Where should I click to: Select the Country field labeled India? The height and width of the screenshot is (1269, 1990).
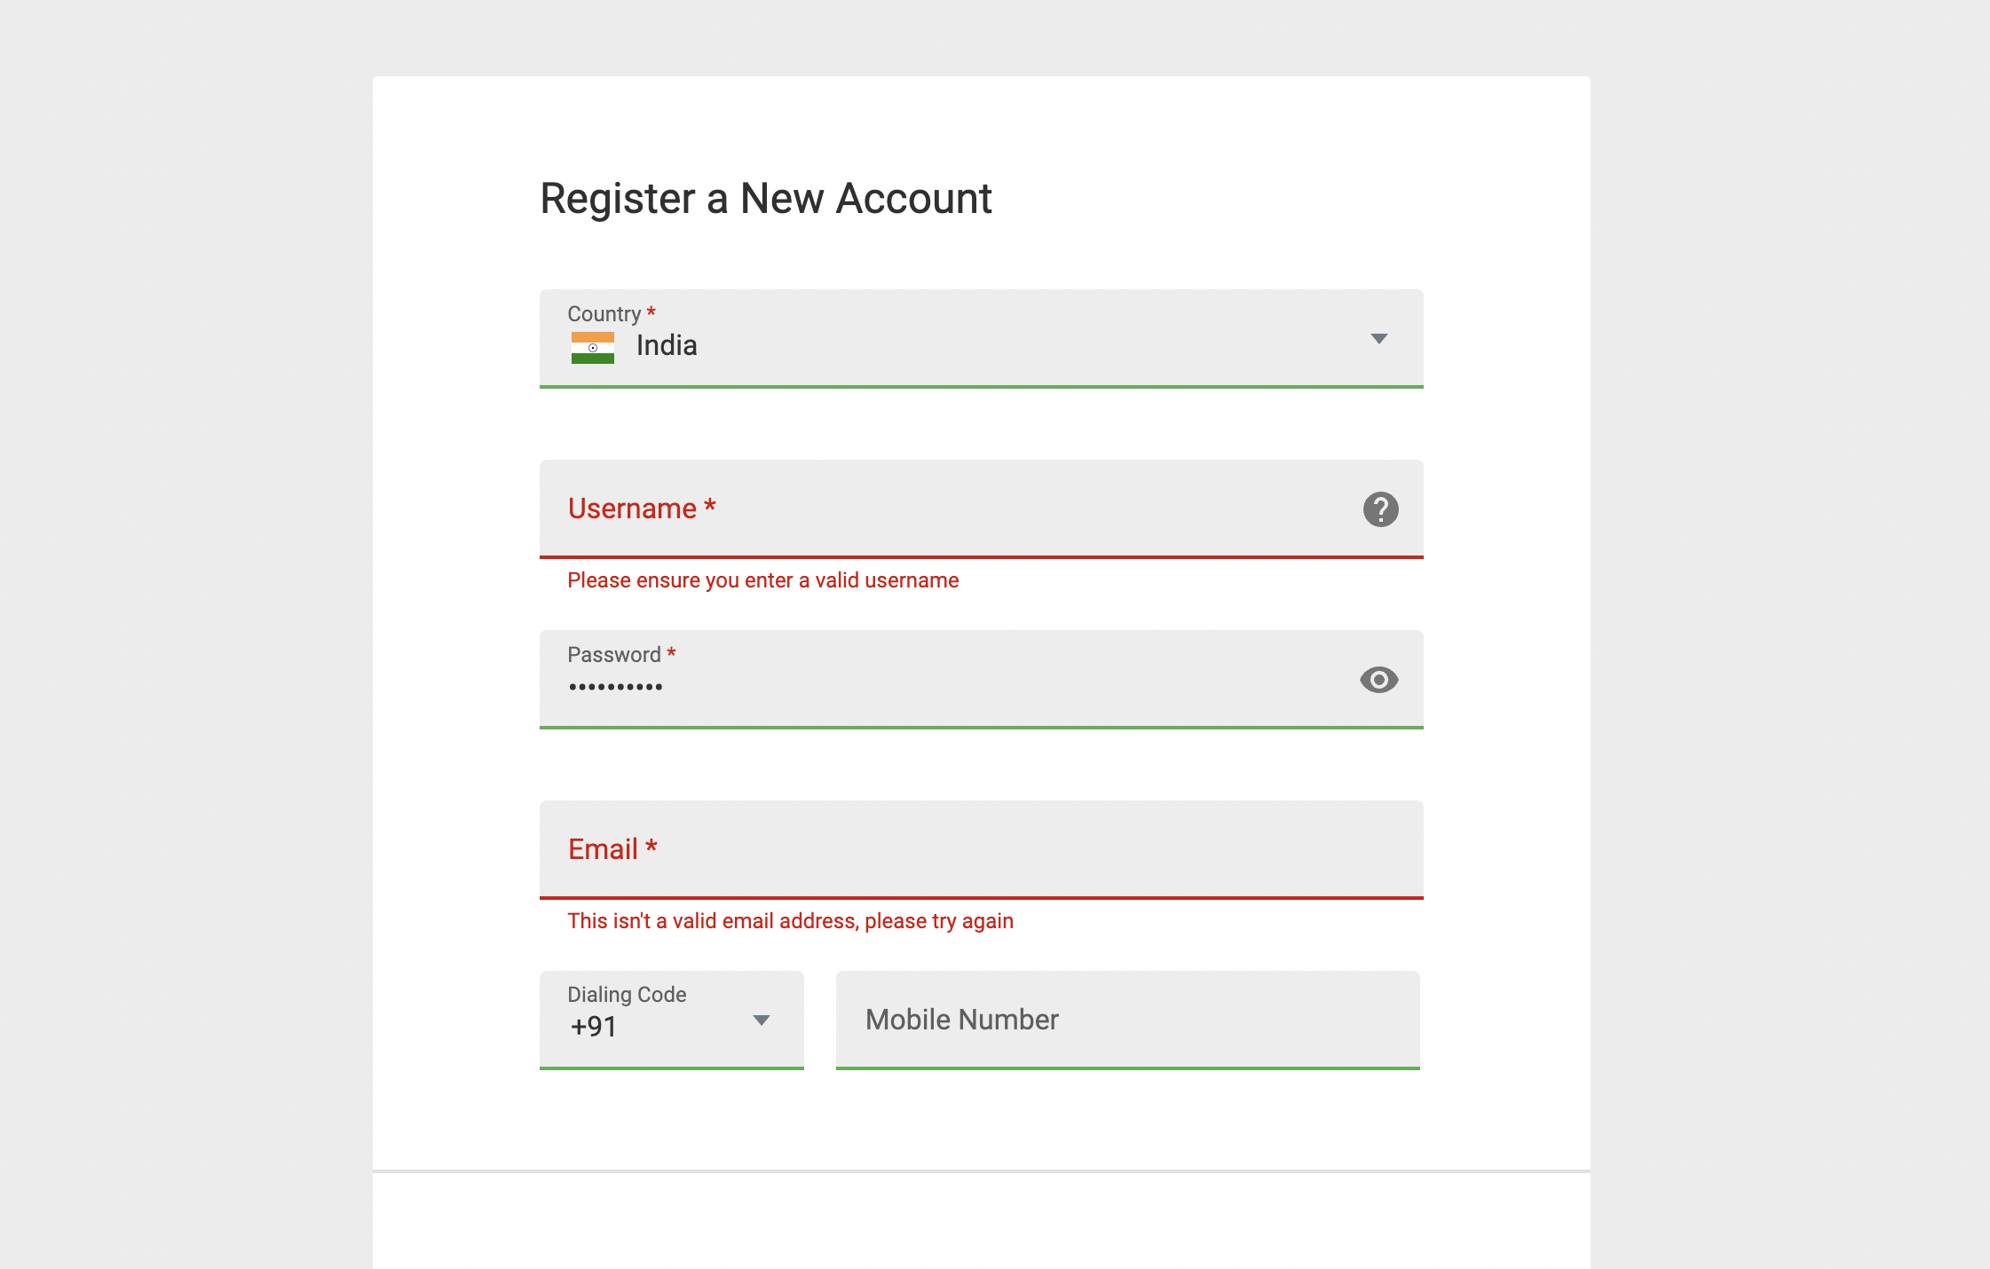[x=976, y=342]
